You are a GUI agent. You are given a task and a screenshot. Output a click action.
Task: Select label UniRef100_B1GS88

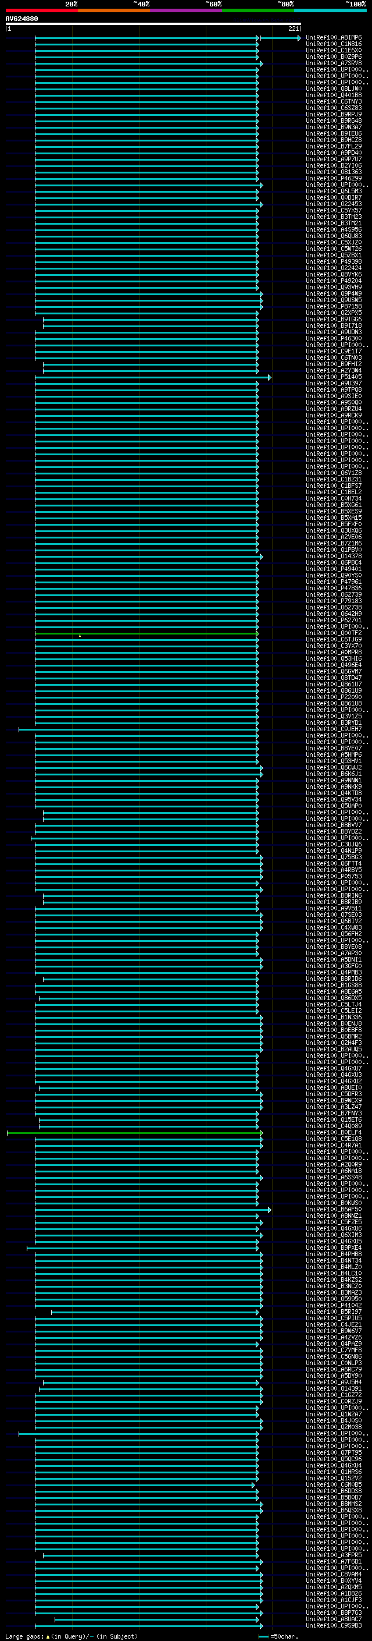334,985
